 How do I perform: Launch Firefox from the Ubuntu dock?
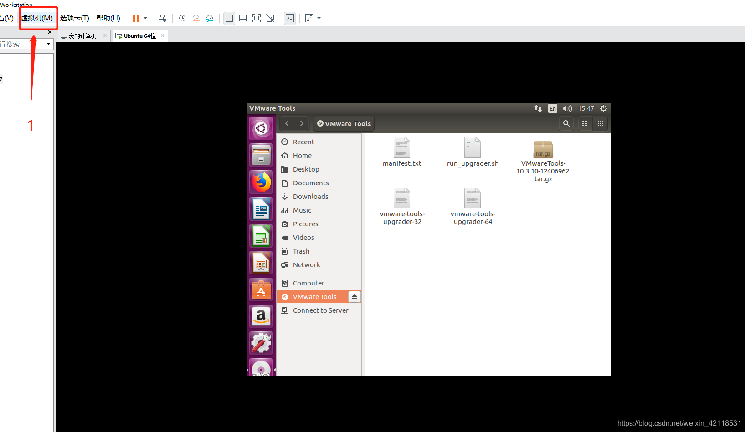(261, 182)
